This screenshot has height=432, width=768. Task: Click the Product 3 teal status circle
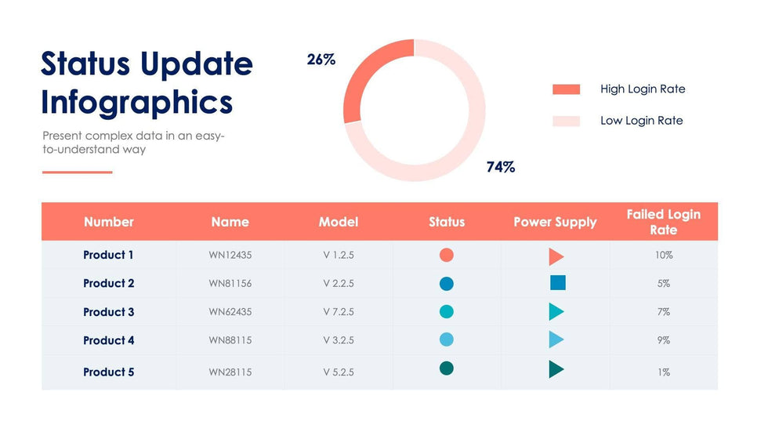[447, 312]
